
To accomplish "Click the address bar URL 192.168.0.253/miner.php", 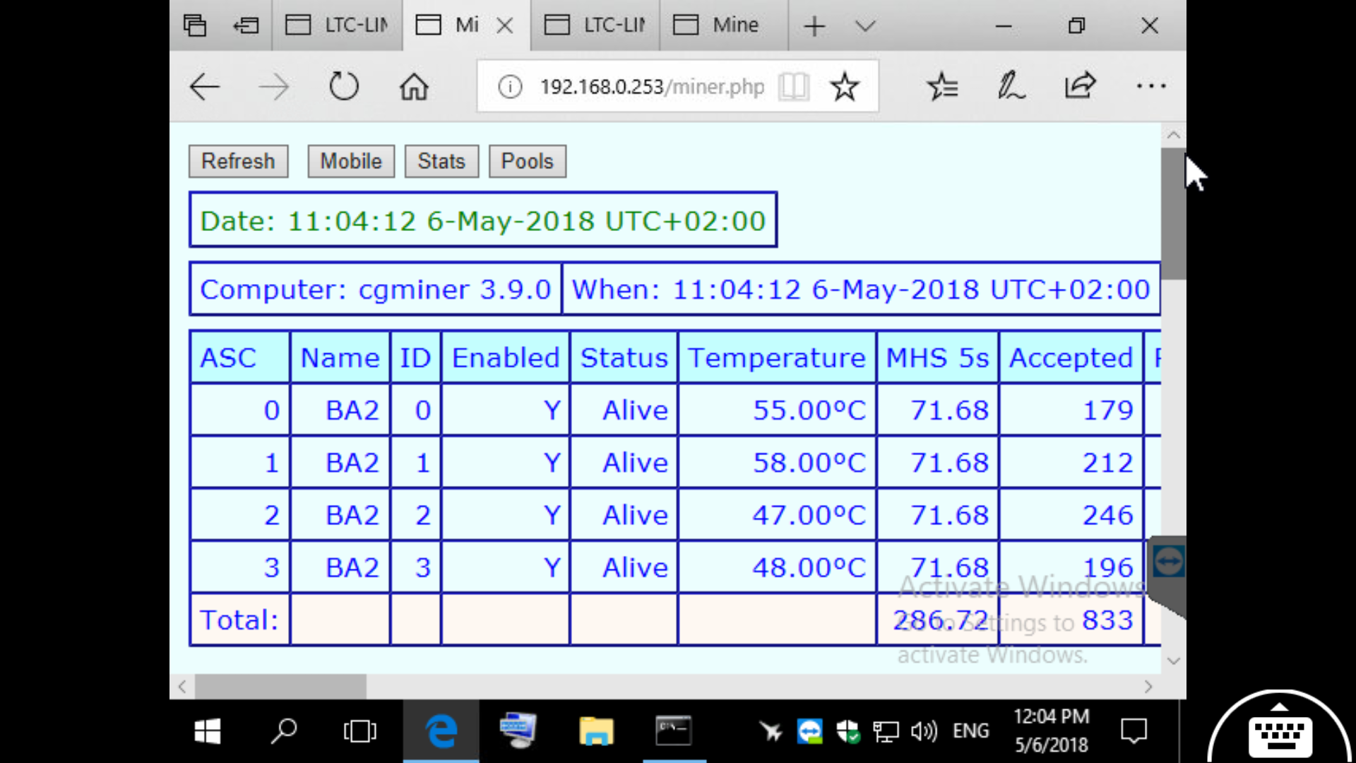I will [x=652, y=87].
